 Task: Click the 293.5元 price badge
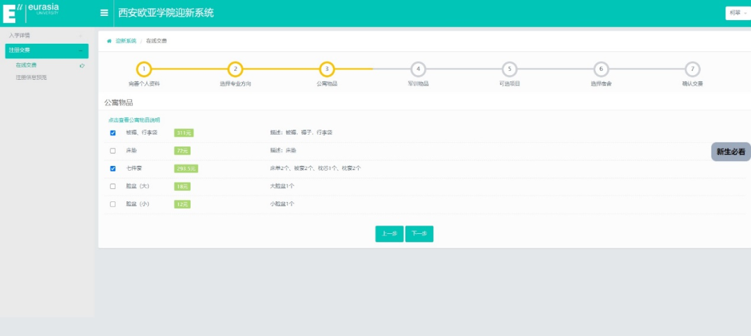tap(186, 168)
